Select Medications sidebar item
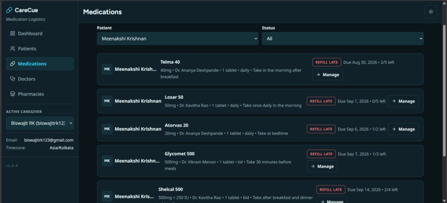The height and width of the screenshot is (203, 447). pos(39,64)
